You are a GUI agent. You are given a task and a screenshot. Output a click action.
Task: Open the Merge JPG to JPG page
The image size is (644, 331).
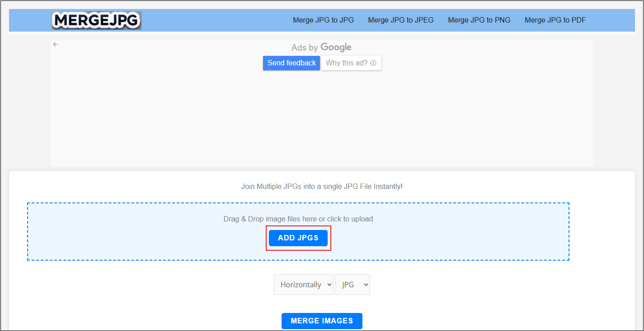[x=324, y=20]
